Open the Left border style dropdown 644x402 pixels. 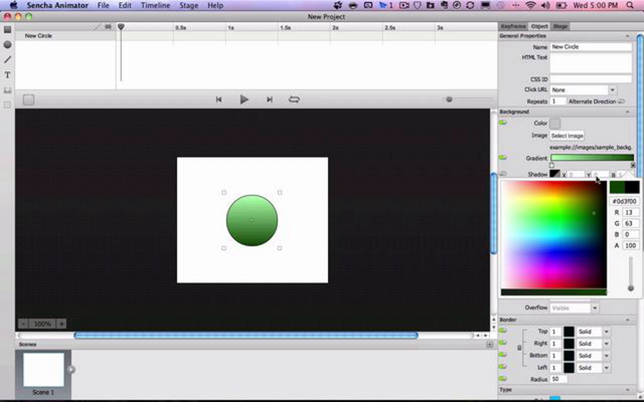[606, 368]
